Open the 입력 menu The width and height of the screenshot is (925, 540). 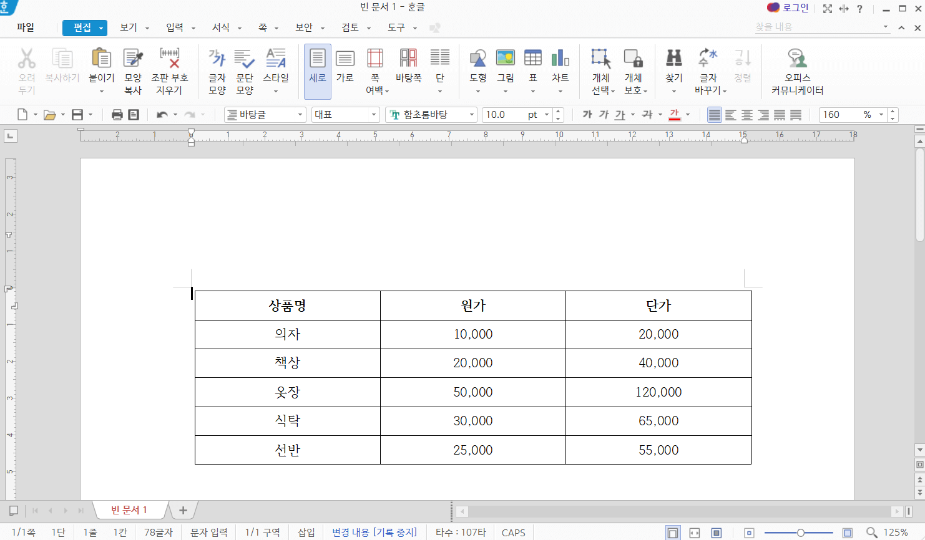[175, 27]
